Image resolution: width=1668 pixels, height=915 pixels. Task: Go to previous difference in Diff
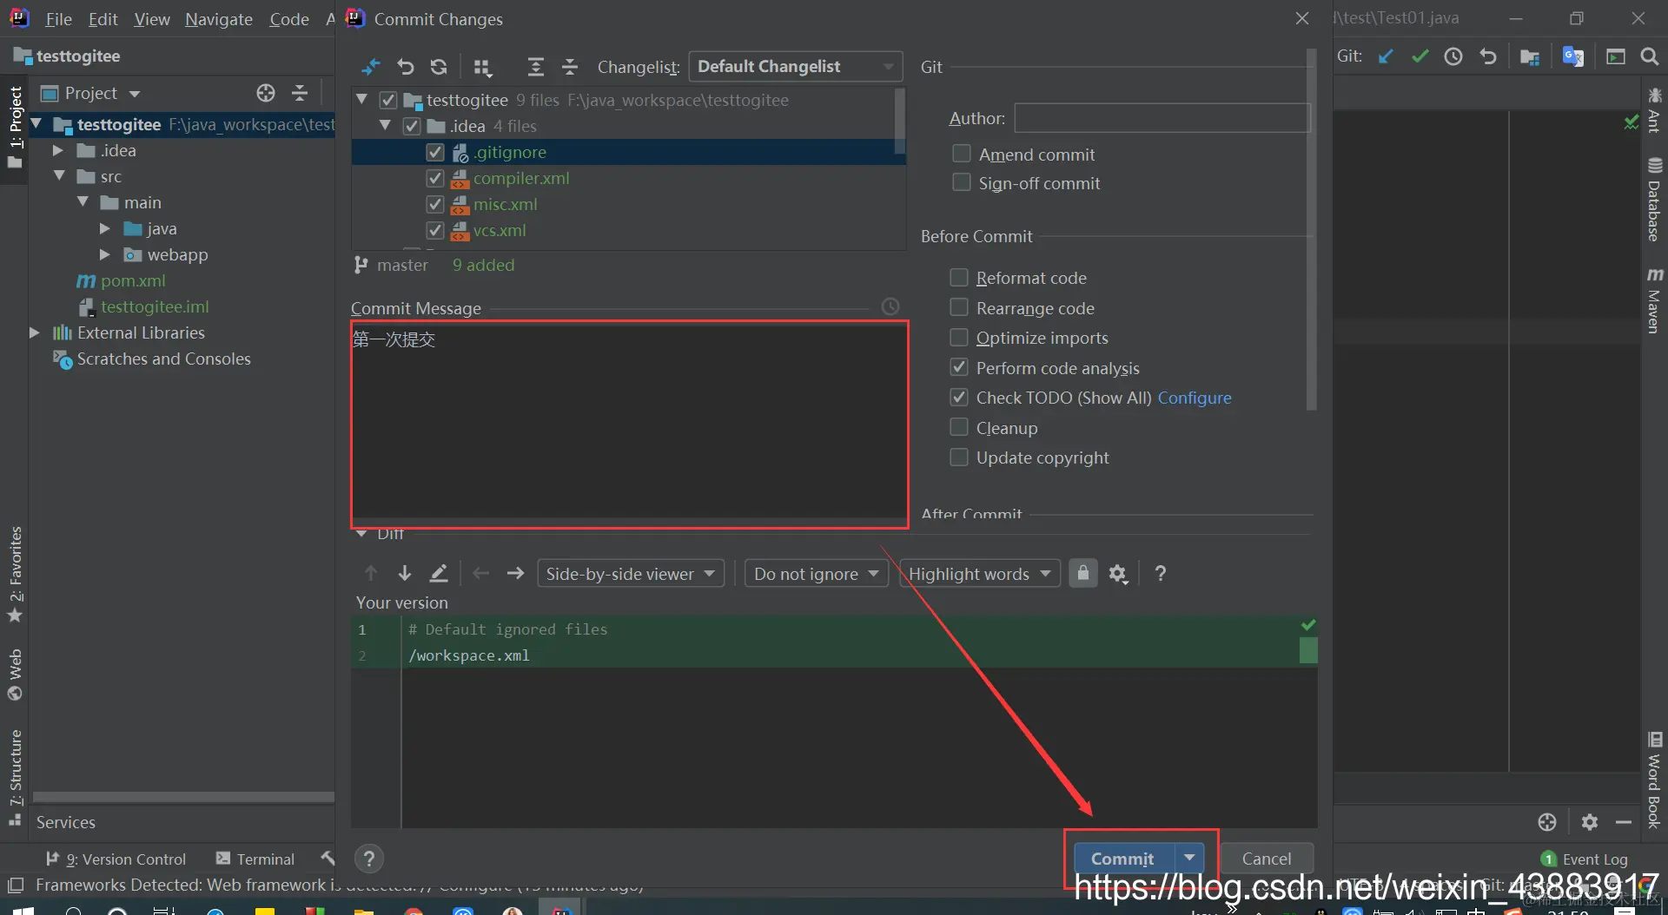click(371, 573)
